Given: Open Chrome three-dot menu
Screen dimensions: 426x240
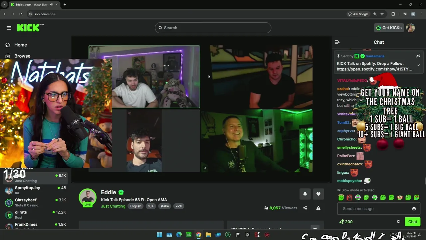Looking at the screenshot, I should (421, 14).
